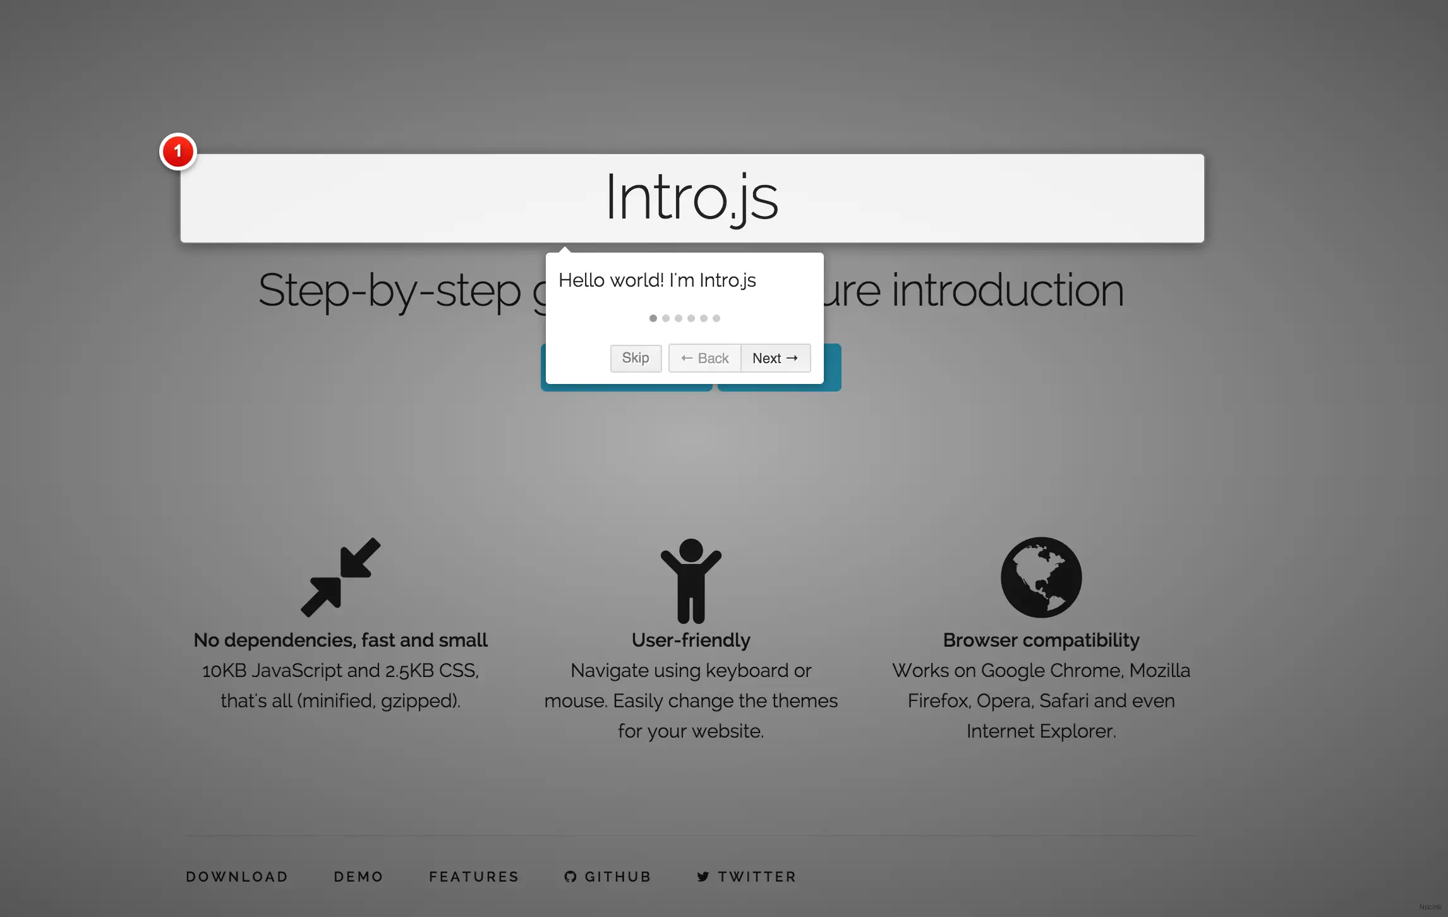Open the TWITTER footer link

(x=747, y=877)
